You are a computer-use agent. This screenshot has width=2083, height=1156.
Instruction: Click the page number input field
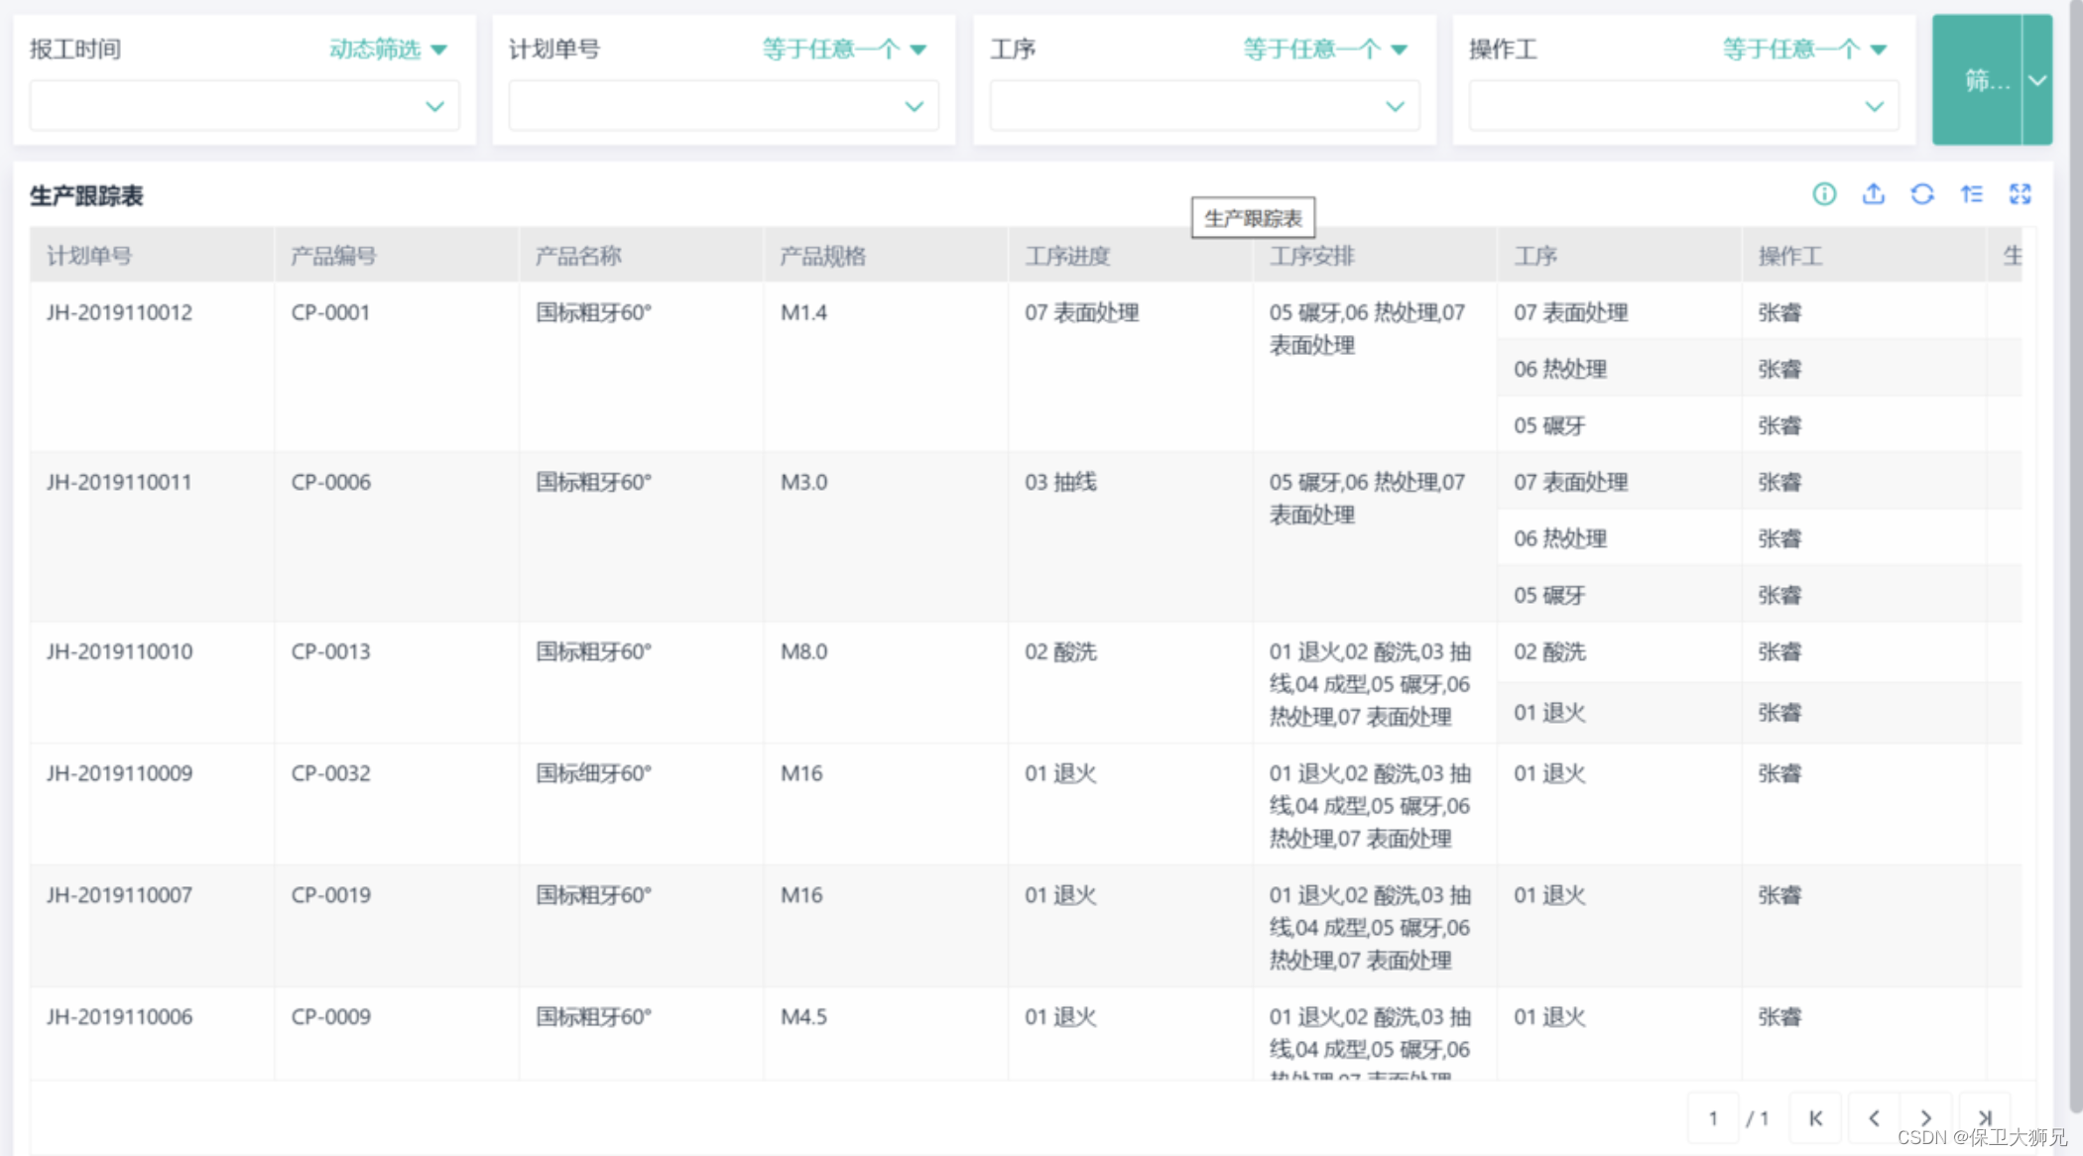(x=1713, y=1118)
